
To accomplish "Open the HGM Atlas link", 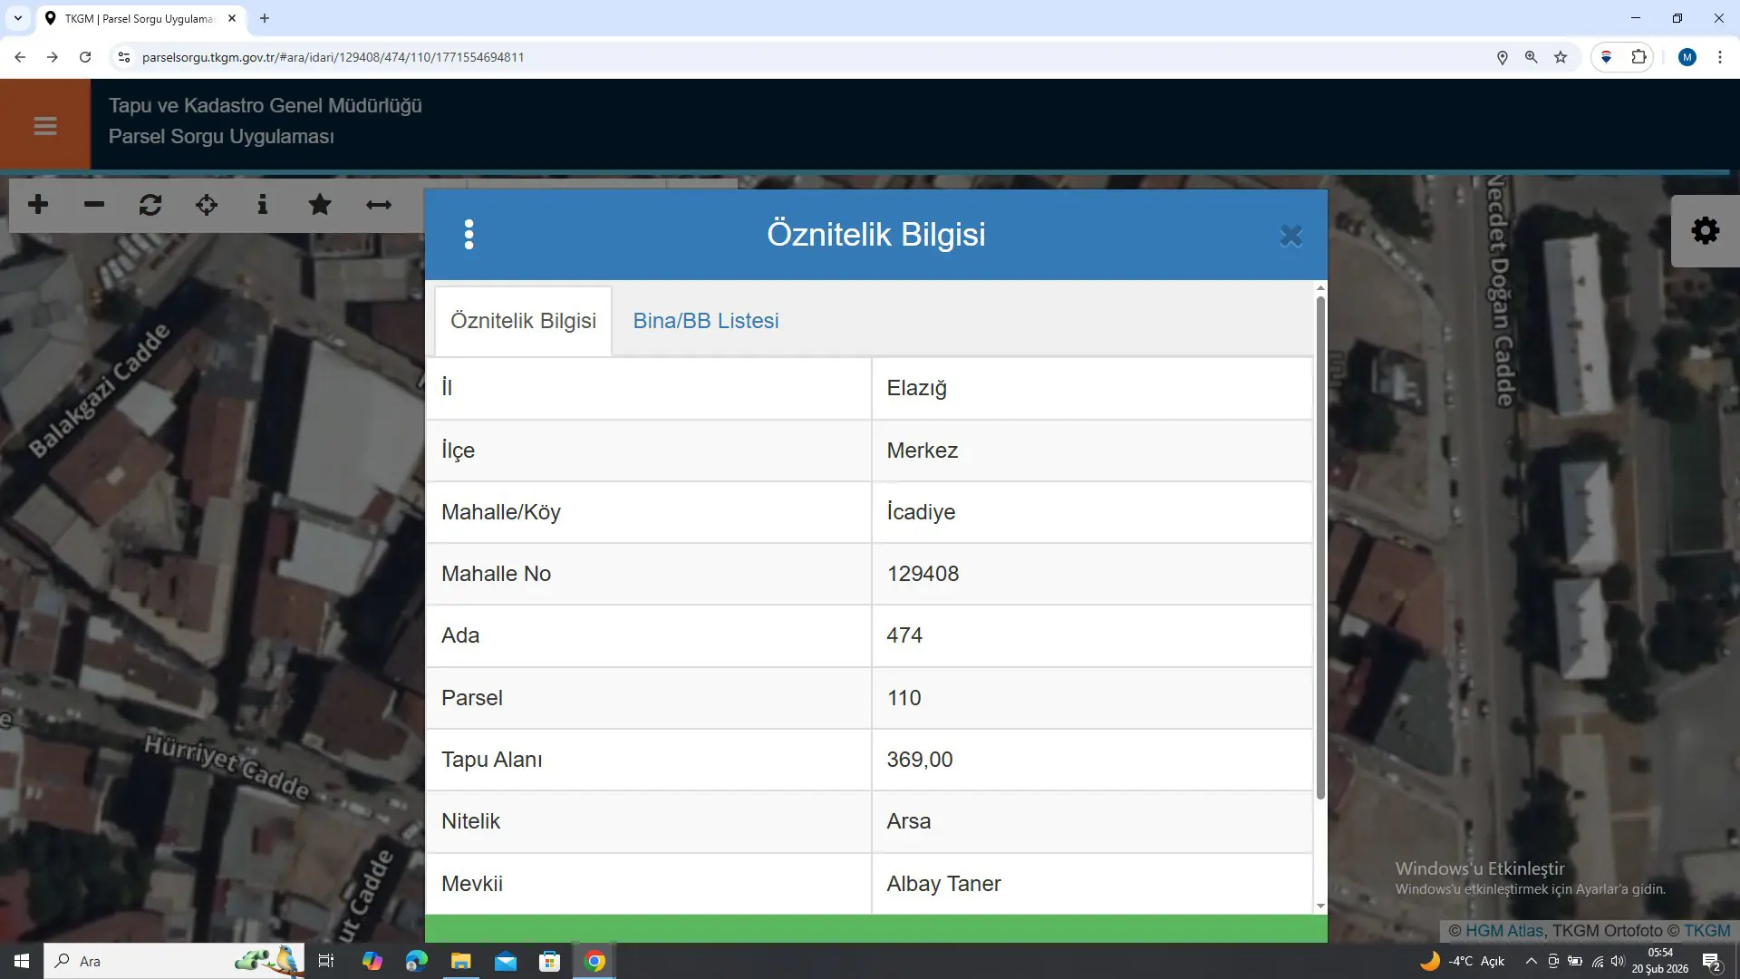I will [x=1504, y=931].
